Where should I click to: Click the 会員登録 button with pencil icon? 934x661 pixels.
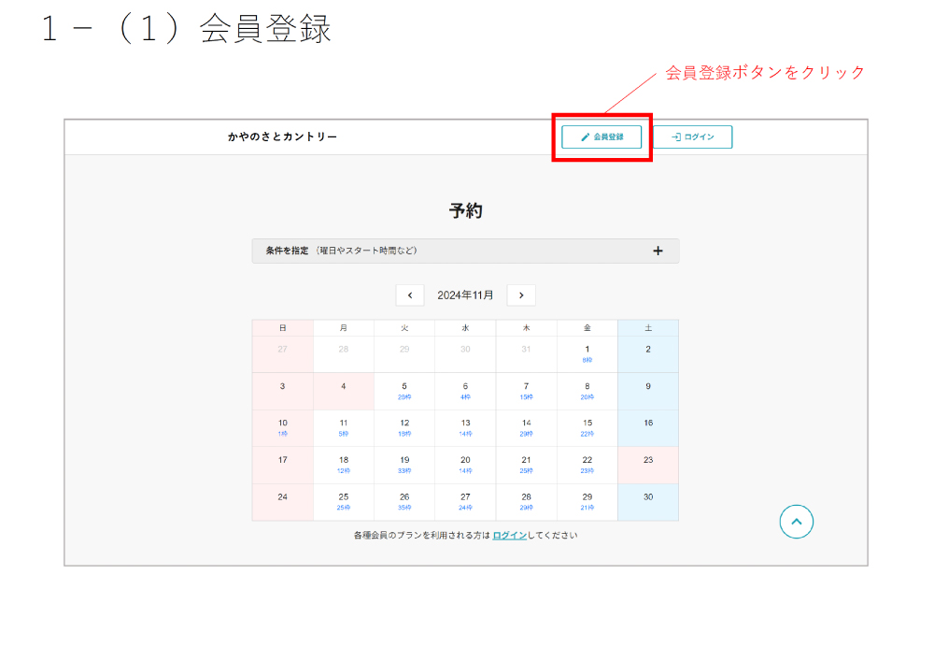click(x=601, y=137)
